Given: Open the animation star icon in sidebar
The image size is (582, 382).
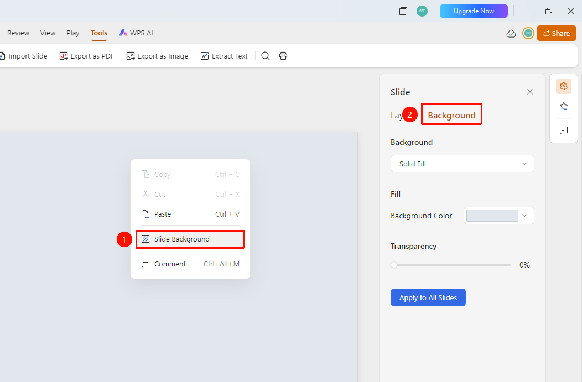Looking at the screenshot, I should tap(563, 107).
